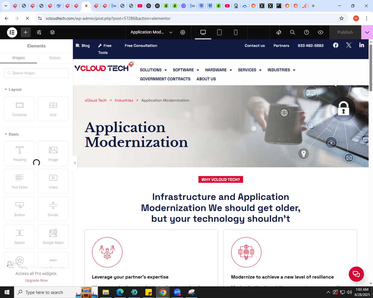Click the page vertical scrollbar
The image size is (373, 298).
pos(371,68)
